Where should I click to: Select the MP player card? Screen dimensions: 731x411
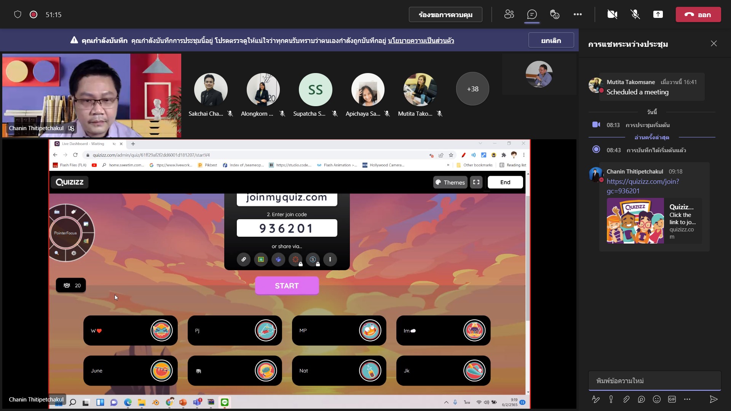click(339, 331)
